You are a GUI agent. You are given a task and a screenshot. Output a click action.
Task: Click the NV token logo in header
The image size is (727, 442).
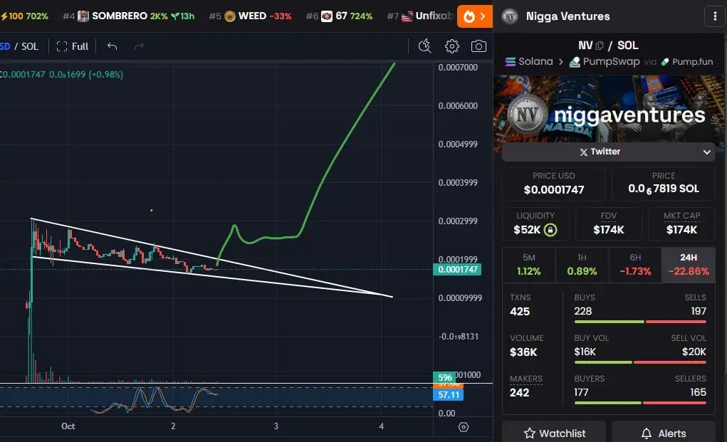click(510, 16)
